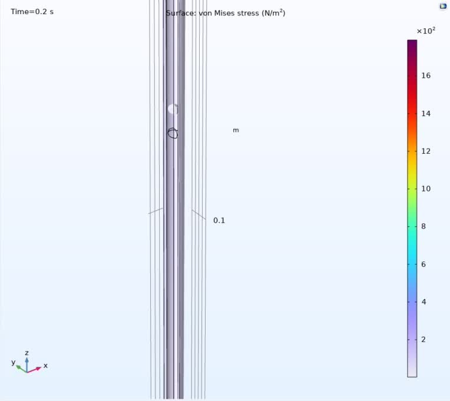450x401 pixels.
Task: Click the 'Surface: von Mises stress (N/m²)' title
Action: [x=226, y=13]
